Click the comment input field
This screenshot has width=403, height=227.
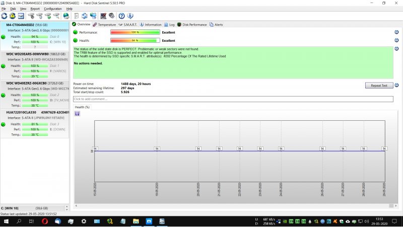tap(233, 99)
